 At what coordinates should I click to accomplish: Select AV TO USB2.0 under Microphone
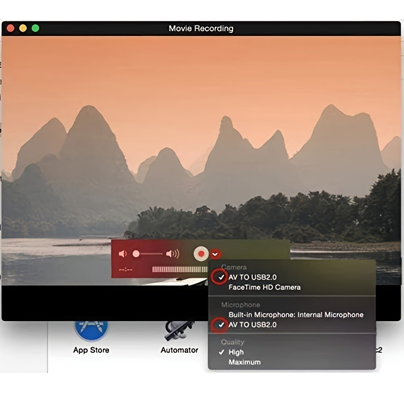click(x=253, y=324)
